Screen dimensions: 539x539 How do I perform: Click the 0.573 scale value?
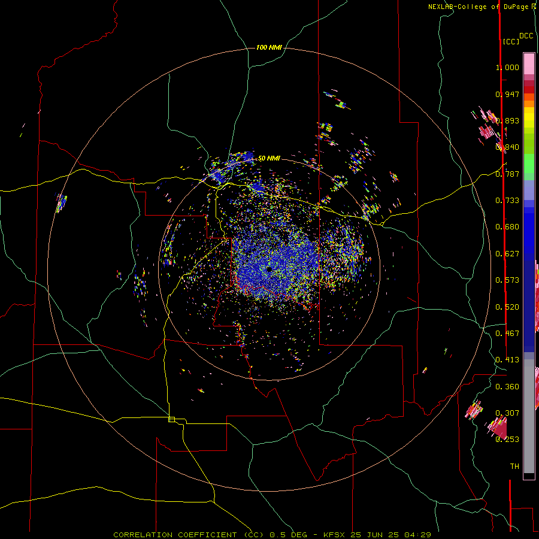click(507, 280)
